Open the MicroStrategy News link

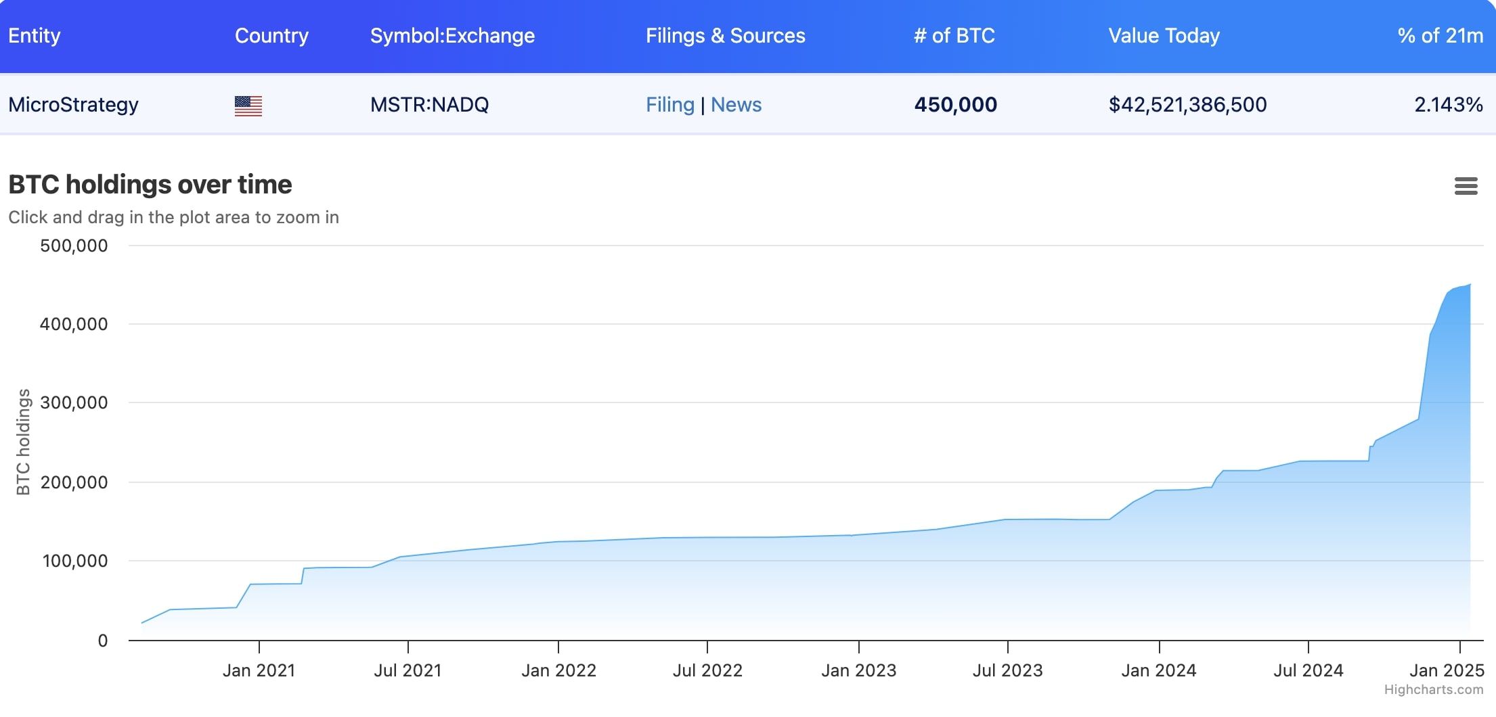[736, 105]
